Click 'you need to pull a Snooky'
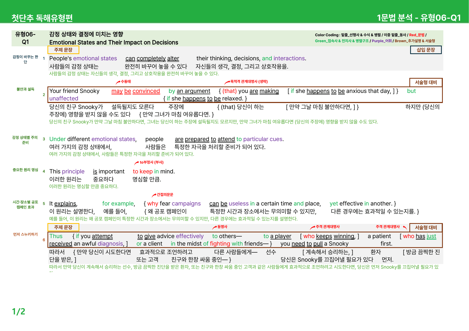 tap(314, 244)
